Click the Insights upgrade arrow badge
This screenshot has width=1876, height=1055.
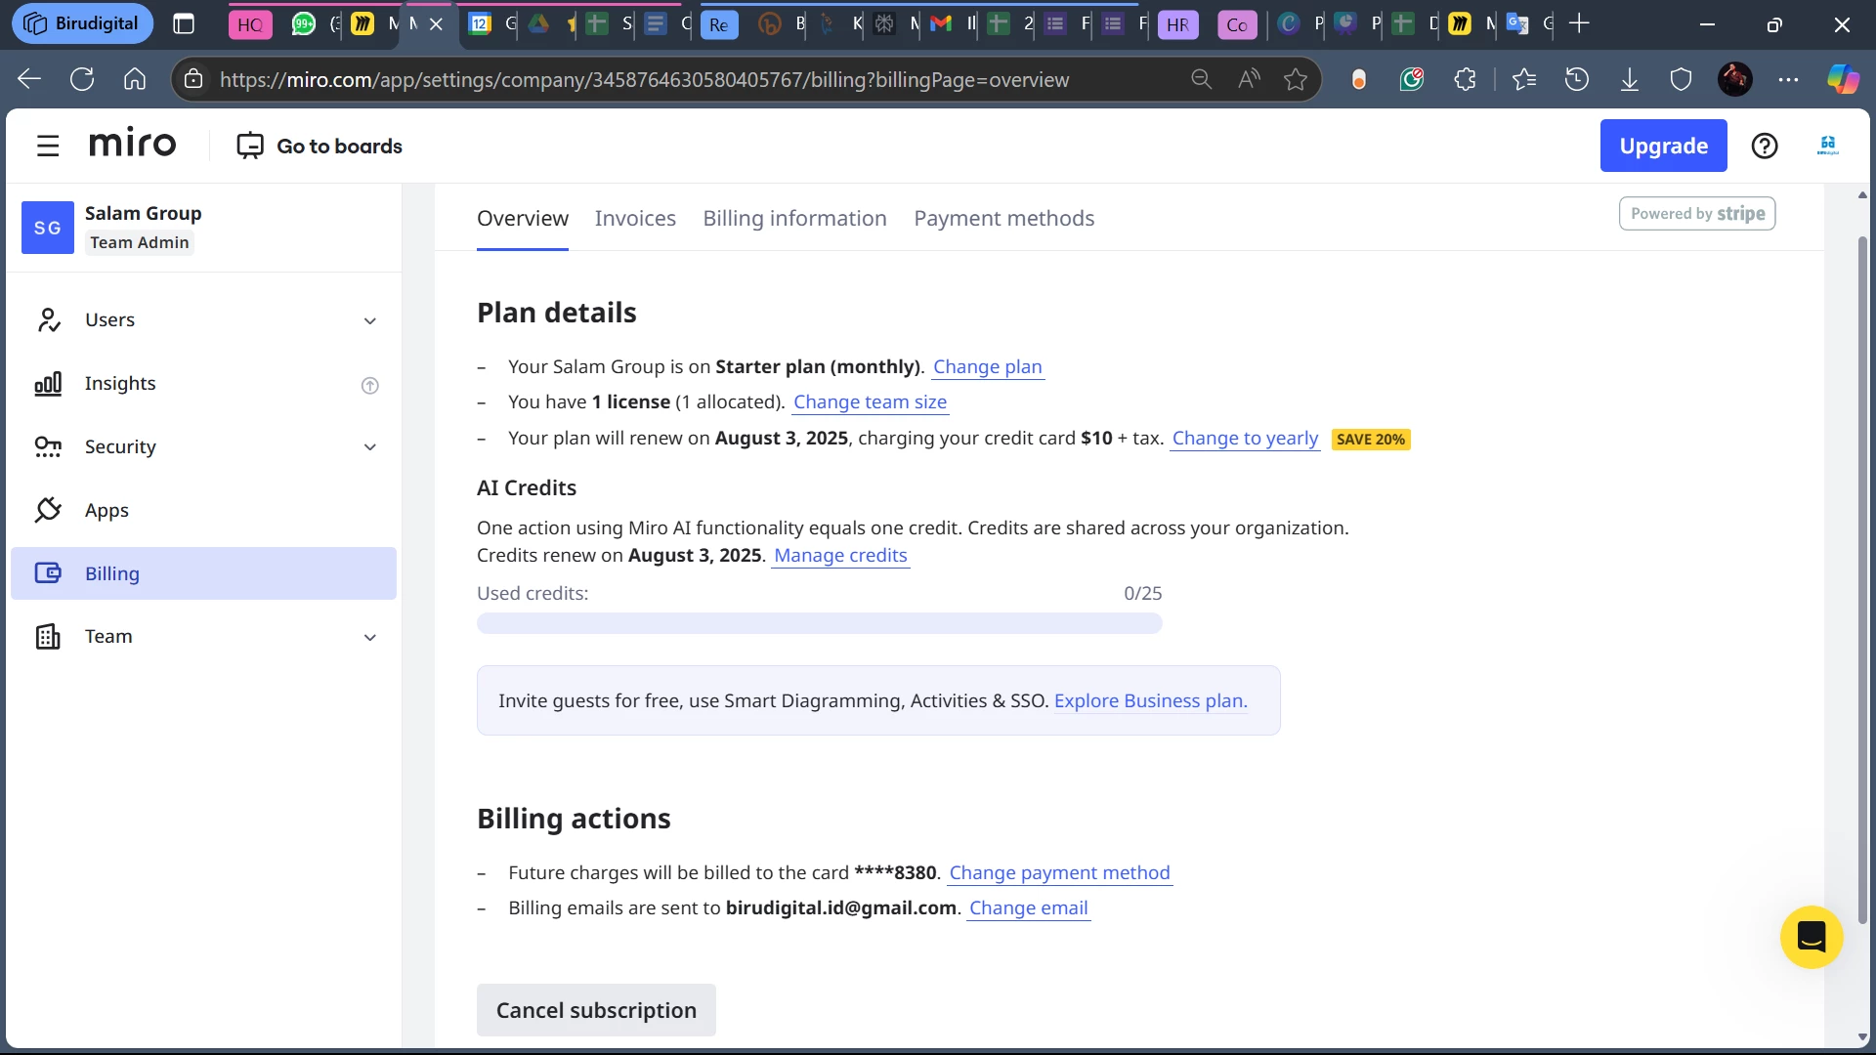tap(370, 386)
